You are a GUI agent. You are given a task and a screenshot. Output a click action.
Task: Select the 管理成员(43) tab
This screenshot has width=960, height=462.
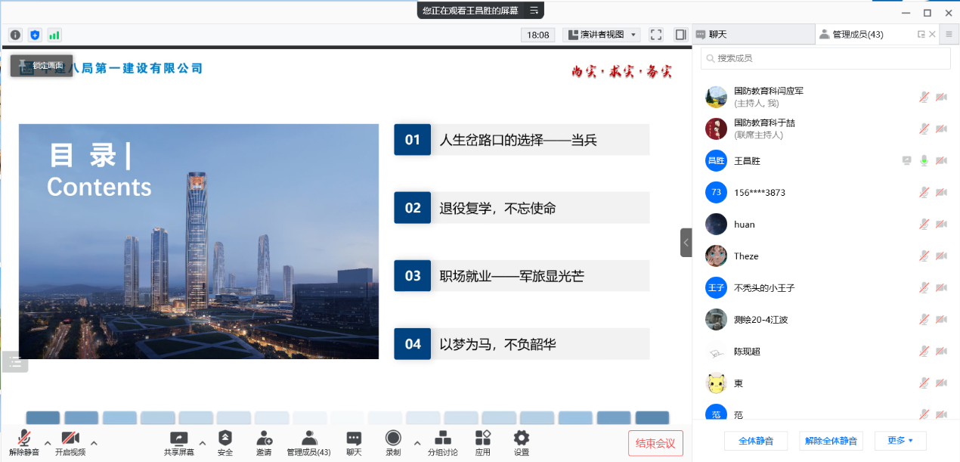tap(857, 34)
